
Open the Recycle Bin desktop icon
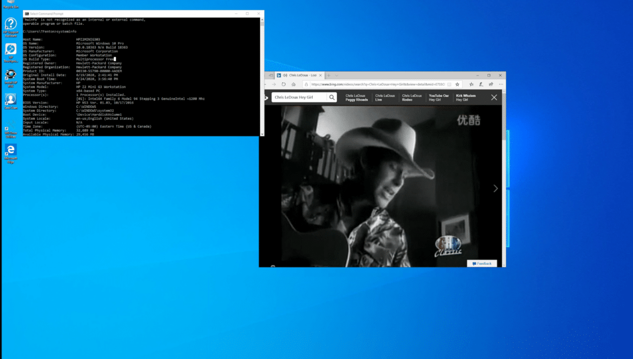tap(10, 4)
